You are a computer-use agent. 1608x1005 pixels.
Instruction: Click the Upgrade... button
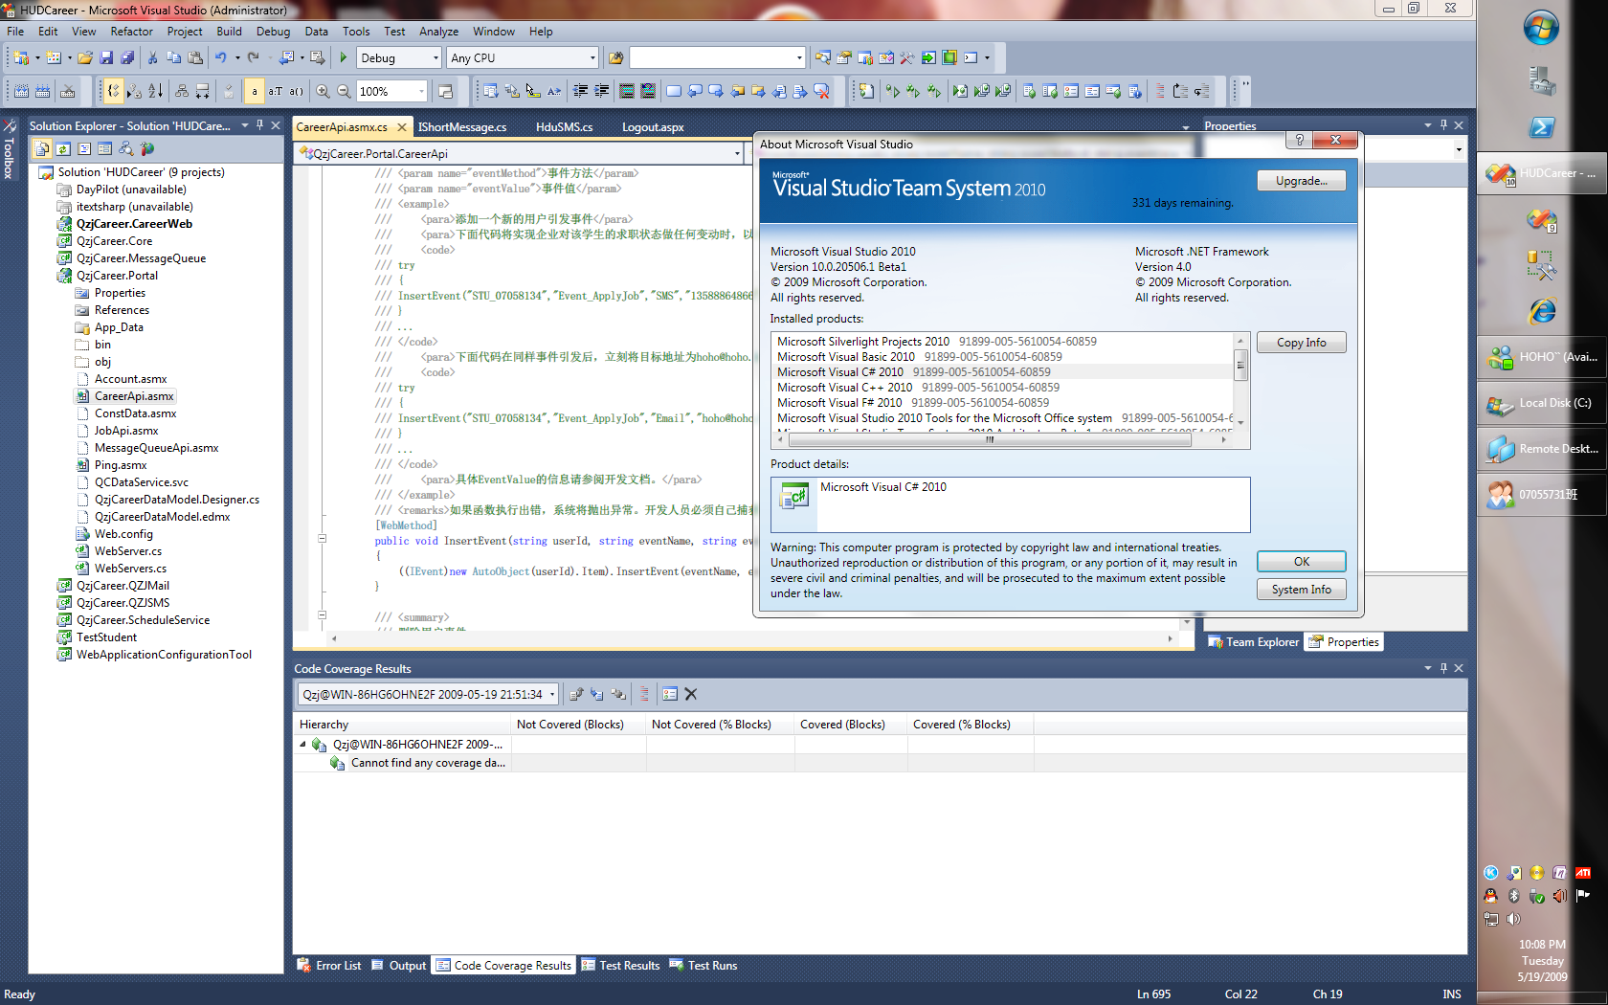click(1301, 180)
